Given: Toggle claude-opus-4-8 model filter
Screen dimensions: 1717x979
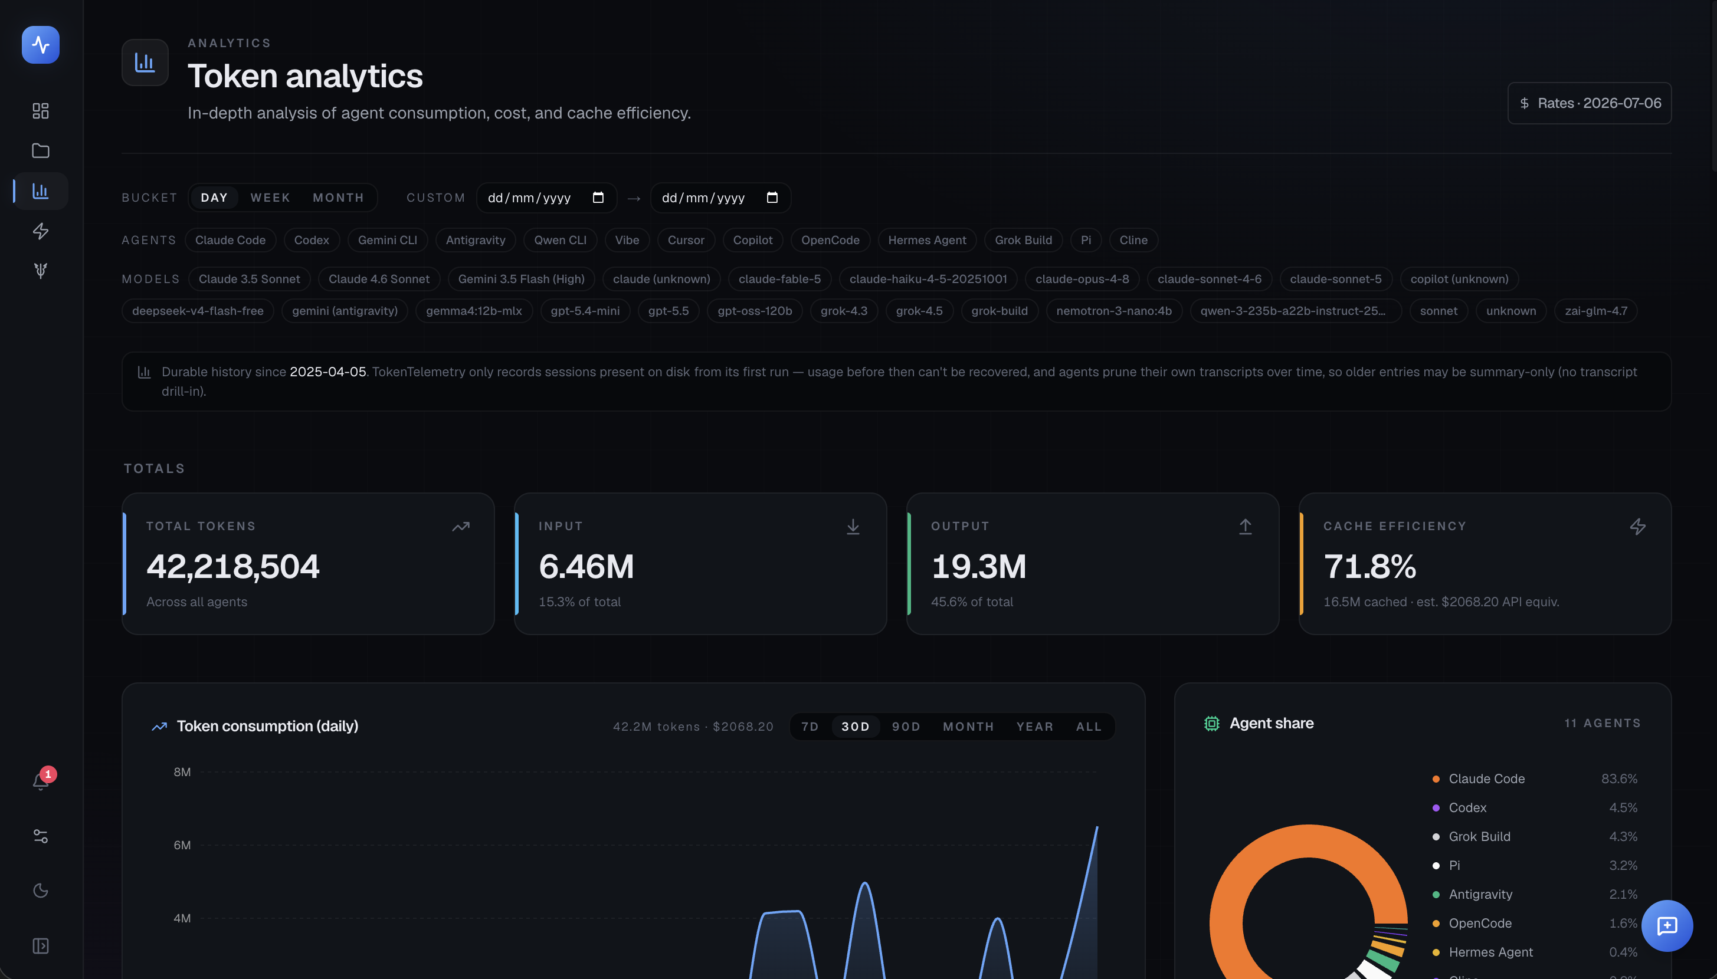Looking at the screenshot, I should [x=1082, y=279].
